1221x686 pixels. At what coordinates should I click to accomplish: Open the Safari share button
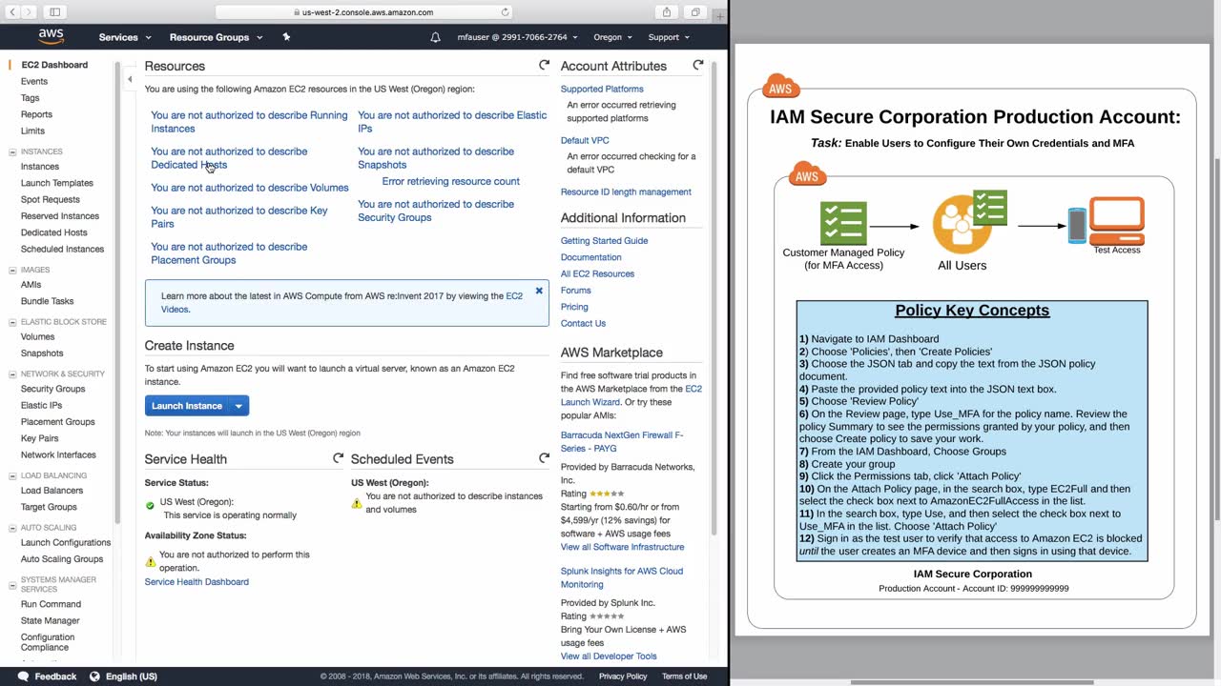667,12
